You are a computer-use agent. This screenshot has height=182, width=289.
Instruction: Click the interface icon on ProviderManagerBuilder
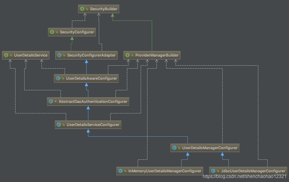point(127,55)
